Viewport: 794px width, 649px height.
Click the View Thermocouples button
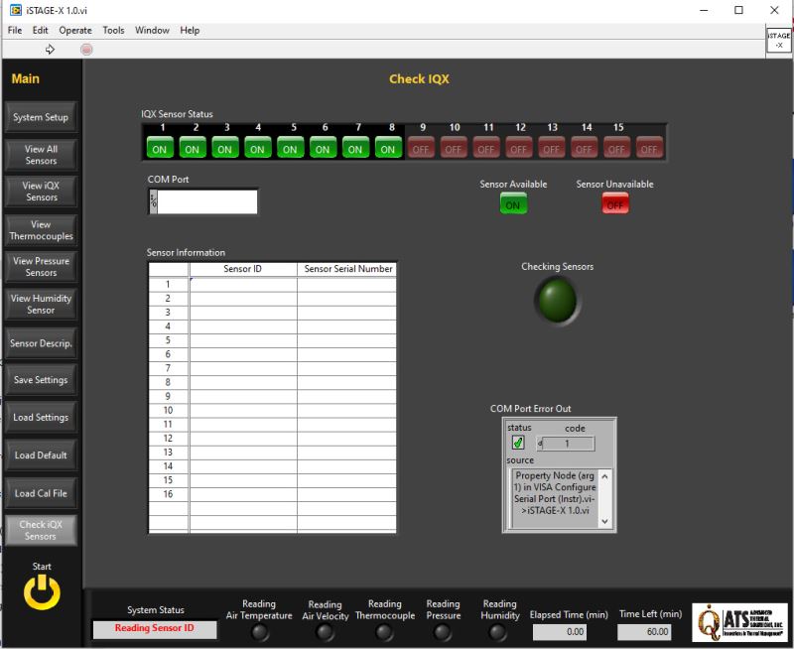(41, 230)
